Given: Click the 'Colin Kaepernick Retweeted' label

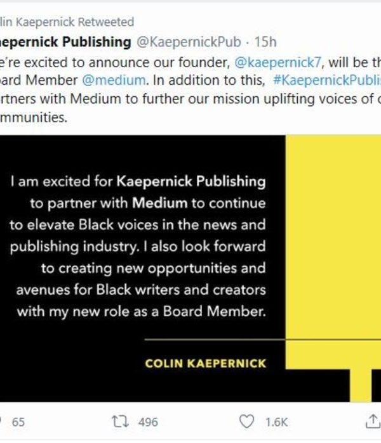Looking at the screenshot, I should coord(67,22).
